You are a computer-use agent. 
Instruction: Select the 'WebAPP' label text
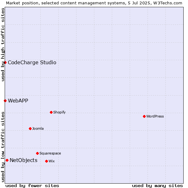(x=18, y=101)
